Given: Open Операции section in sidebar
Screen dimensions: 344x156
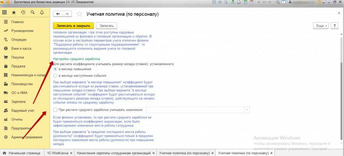Looking at the screenshot, I should tap(25, 40).
